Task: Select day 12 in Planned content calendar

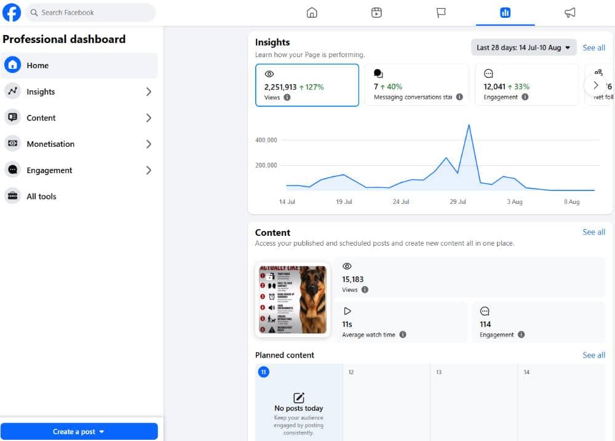Action: point(386,402)
